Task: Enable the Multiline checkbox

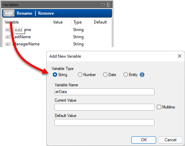Action: point(159,107)
